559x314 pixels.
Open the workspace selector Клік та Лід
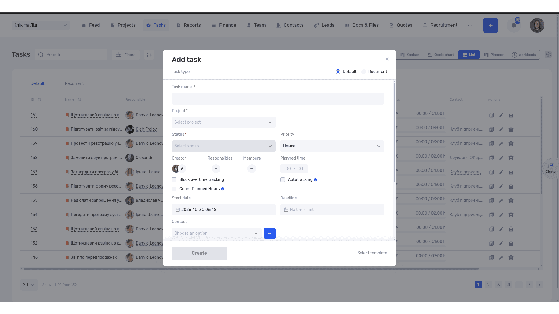click(x=40, y=25)
